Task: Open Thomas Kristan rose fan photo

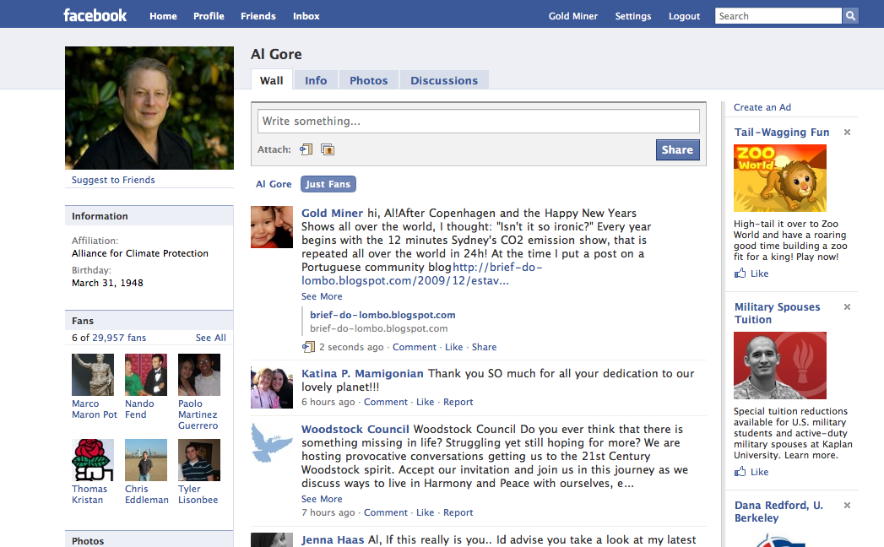Action: click(93, 460)
